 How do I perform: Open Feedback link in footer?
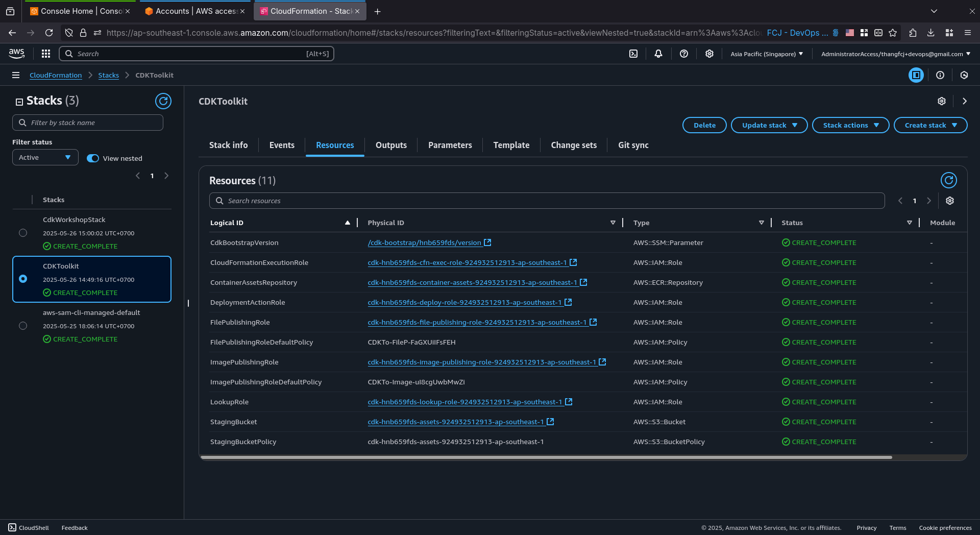(x=75, y=528)
